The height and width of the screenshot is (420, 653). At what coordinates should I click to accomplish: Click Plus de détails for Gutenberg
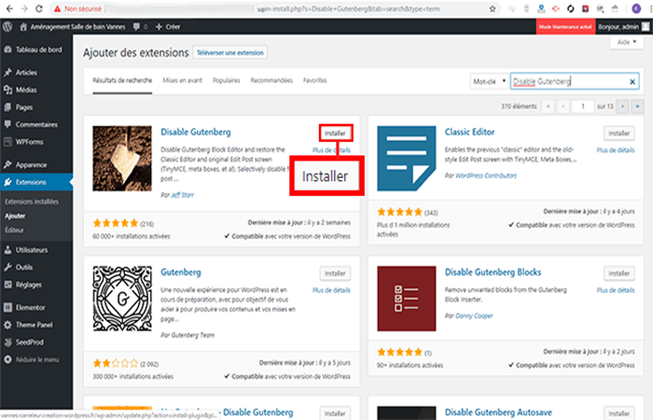click(331, 290)
